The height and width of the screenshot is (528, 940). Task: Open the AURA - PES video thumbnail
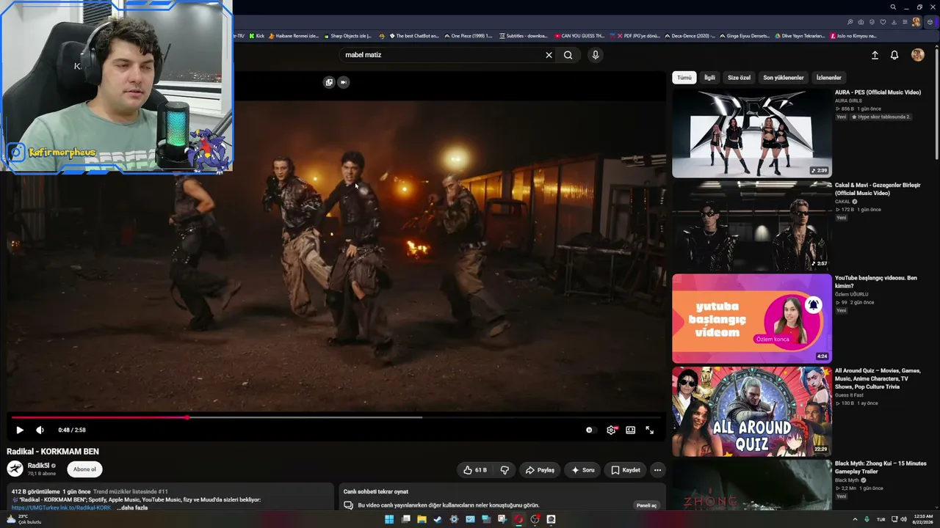click(x=751, y=133)
